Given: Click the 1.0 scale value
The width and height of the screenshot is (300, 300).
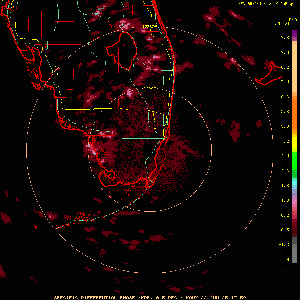Looking at the screenshot, I should coord(285,200).
